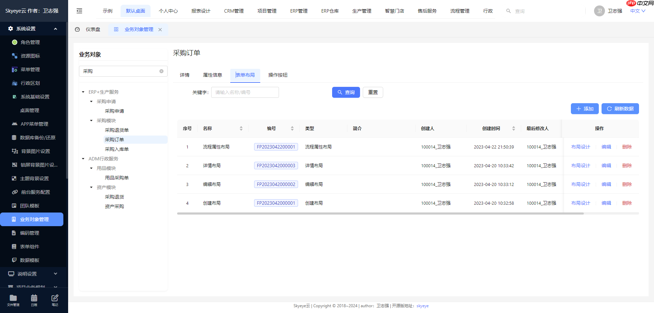Open the 仪表盘 dashboard icon tab
654x313 pixels.
click(x=77, y=29)
